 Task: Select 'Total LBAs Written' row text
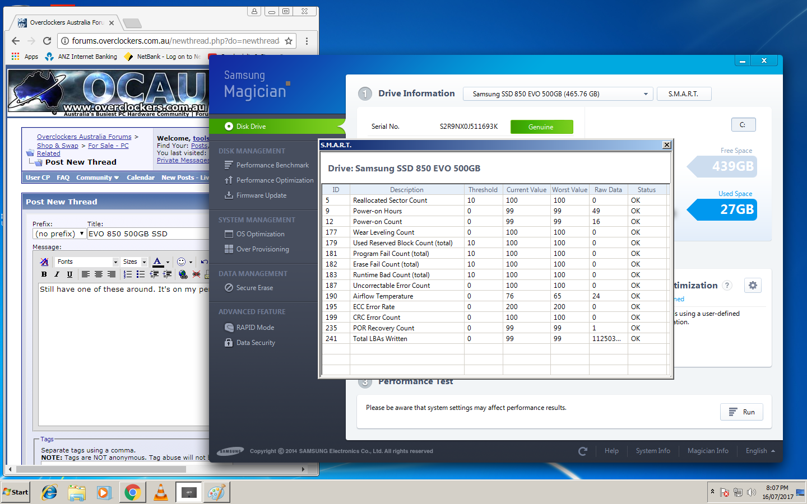click(380, 339)
